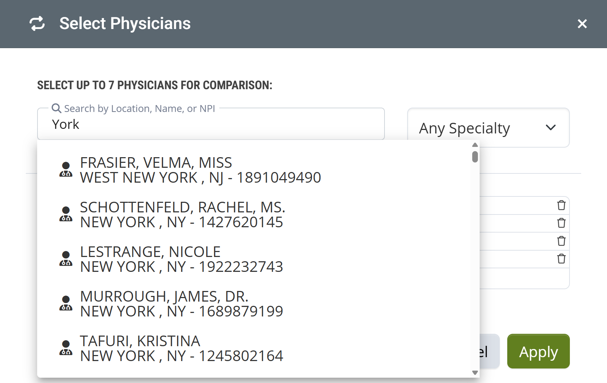
Task: Click the physician search field containing York
Action: tap(211, 125)
